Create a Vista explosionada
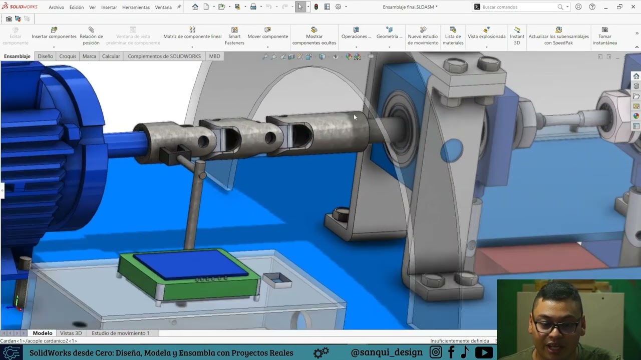Screen dimensions: 641x360 coord(486,33)
